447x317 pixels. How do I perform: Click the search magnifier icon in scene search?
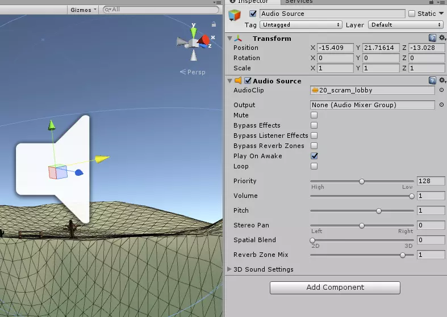(x=107, y=10)
